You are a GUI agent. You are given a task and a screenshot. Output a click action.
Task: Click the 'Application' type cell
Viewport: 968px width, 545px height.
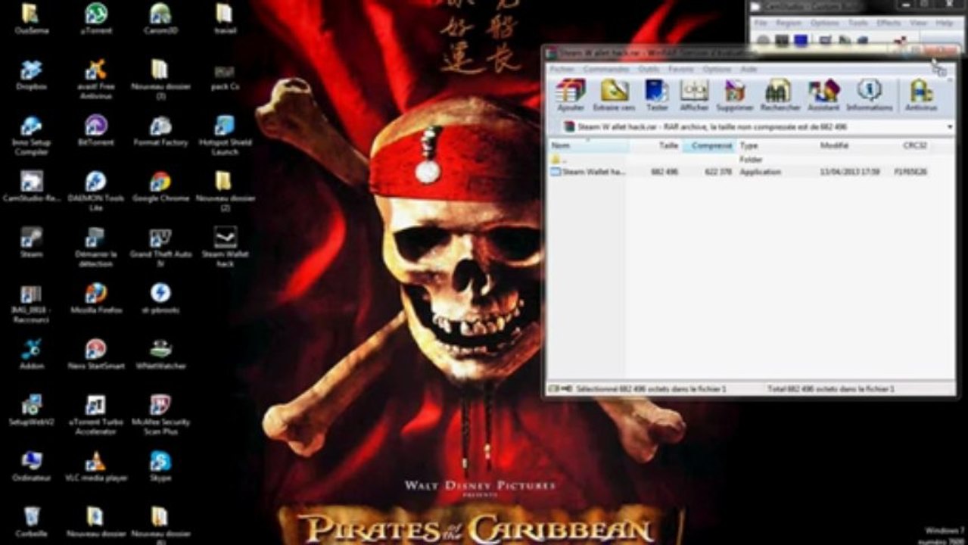761,172
